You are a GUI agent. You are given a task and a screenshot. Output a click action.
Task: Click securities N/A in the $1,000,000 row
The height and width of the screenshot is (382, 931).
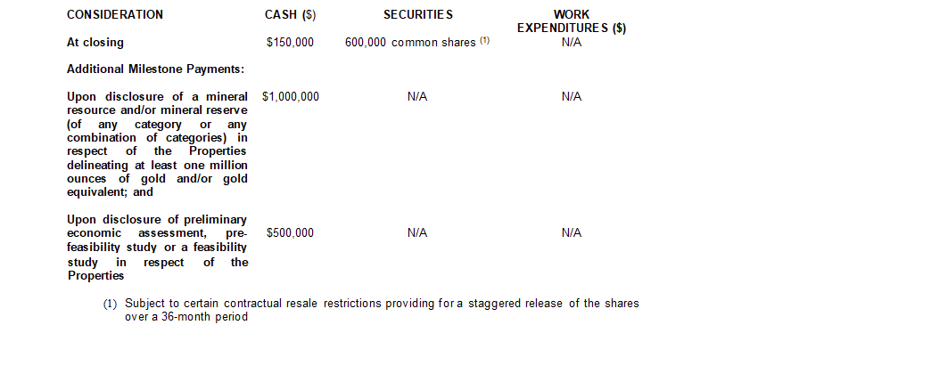(417, 96)
